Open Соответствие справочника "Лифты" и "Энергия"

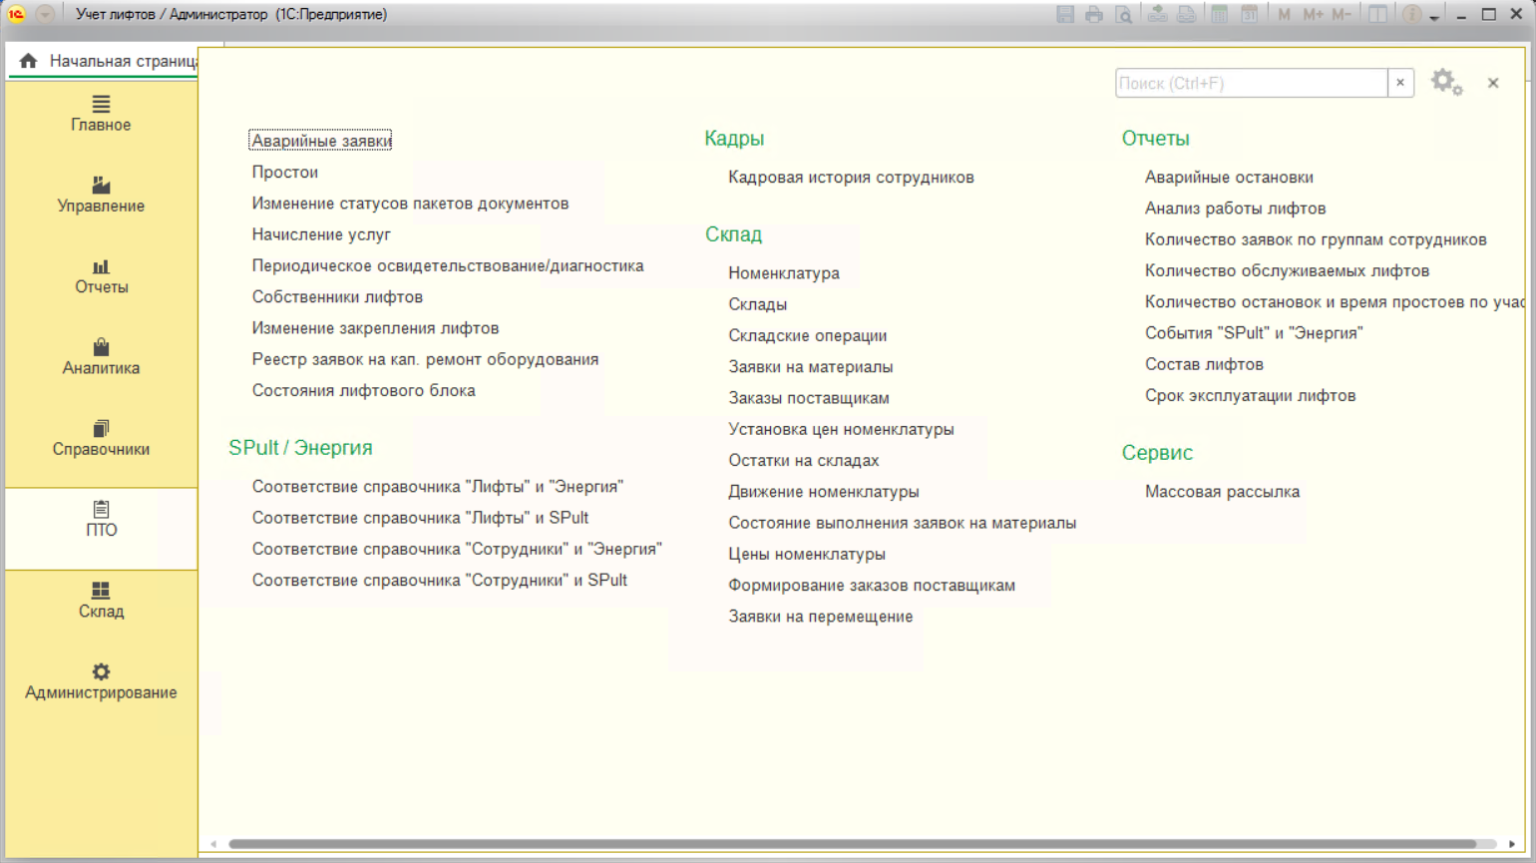(x=438, y=486)
